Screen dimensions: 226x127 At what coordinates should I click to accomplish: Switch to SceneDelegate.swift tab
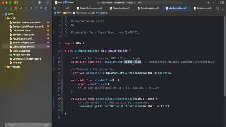coord(148,8)
